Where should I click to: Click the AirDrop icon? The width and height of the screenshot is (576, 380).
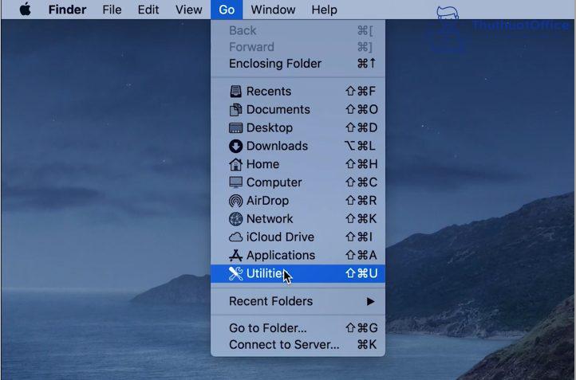point(235,201)
